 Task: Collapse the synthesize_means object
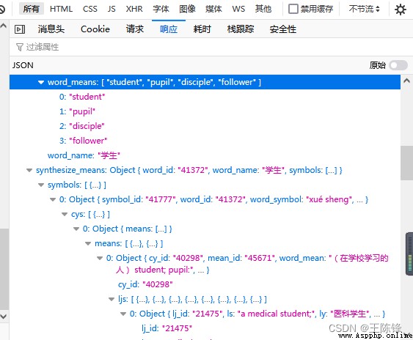(x=29, y=170)
